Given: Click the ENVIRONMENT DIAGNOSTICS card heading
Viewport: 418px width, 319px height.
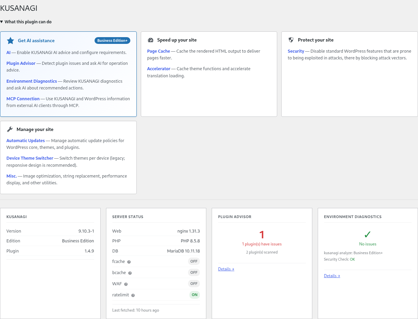Looking at the screenshot, I should pos(353,217).
